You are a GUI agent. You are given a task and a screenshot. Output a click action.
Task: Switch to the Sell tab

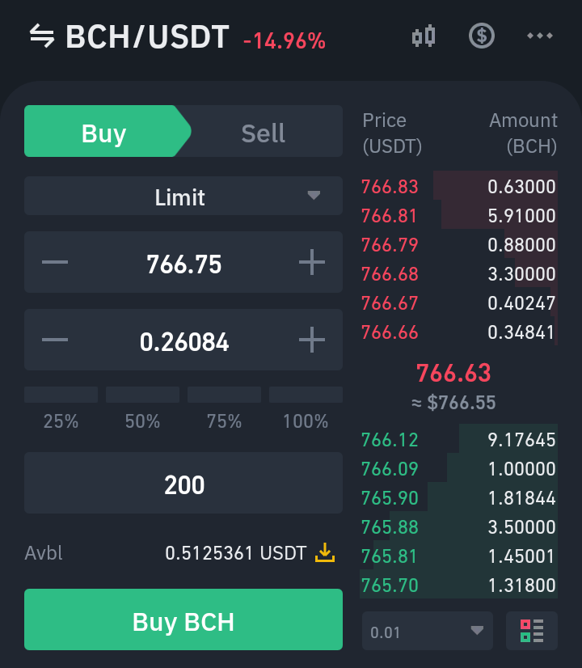click(264, 131)
